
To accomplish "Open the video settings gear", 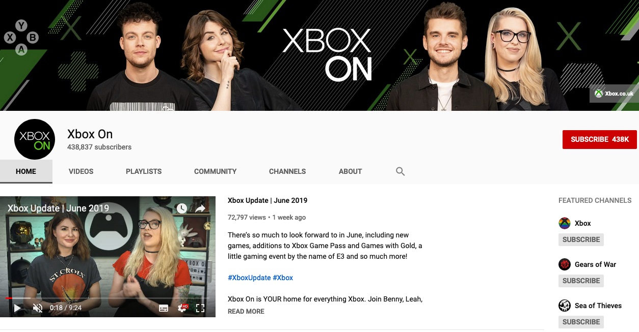I will pyautogui.click(x=182, y=308).
